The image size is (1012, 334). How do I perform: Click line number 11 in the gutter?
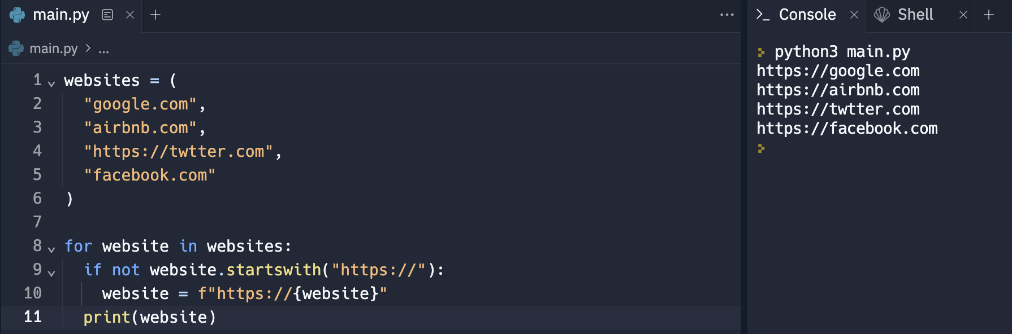click(x=33, y=317)
